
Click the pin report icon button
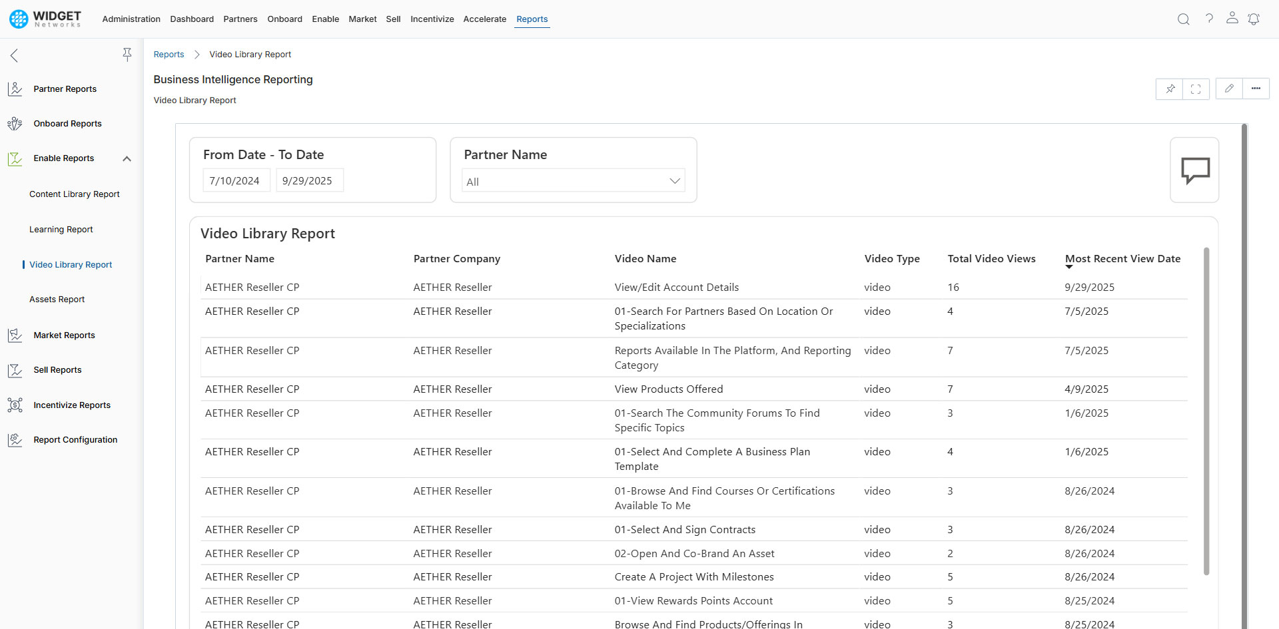pos(1170,89)
